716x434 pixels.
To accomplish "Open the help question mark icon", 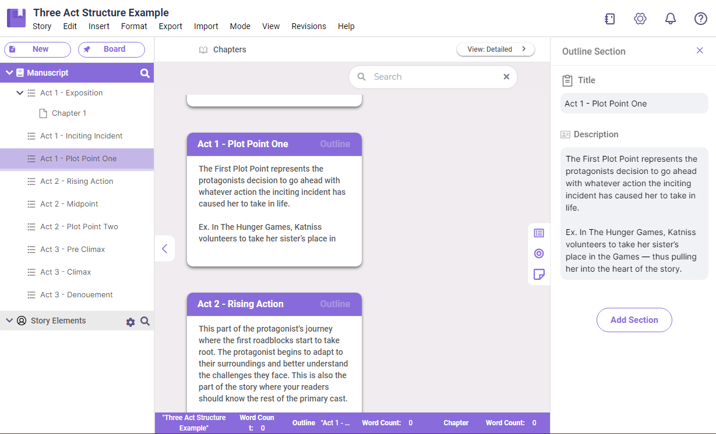I will click(701, 19).
